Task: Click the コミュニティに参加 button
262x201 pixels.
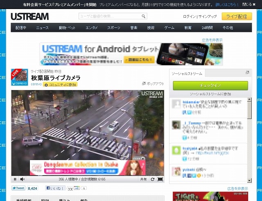Action: click(60, 85)
